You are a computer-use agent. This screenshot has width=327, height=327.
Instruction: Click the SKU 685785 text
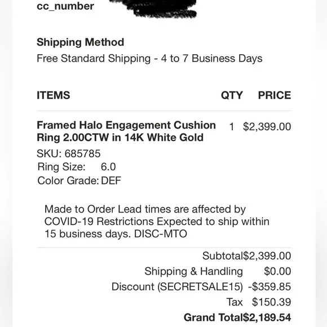[x=69, y=154]
